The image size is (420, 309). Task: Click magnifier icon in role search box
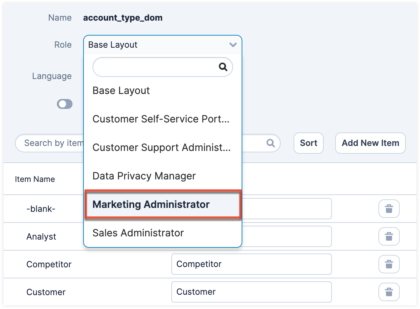point(223,67)
